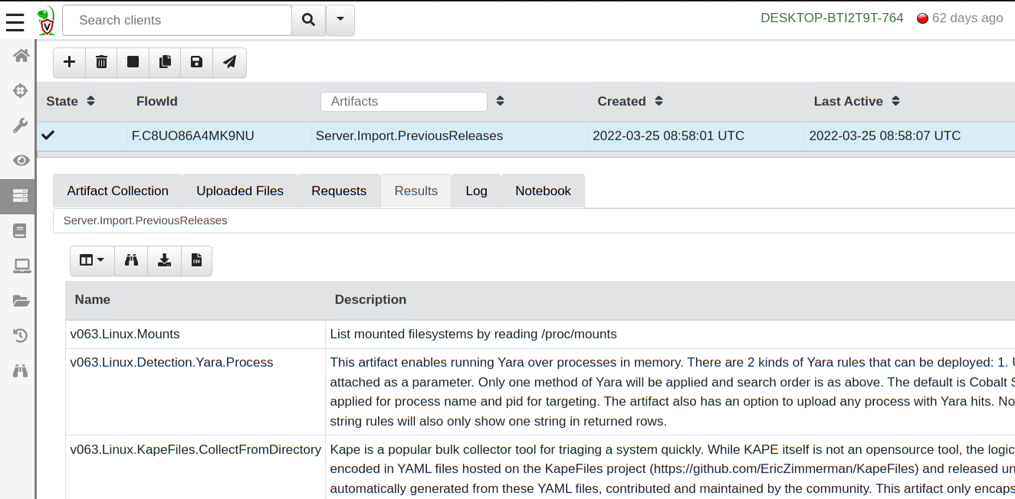1015x499 pixels.
Task: Sort flows by the Created column
Action: [x=659, y=101]
